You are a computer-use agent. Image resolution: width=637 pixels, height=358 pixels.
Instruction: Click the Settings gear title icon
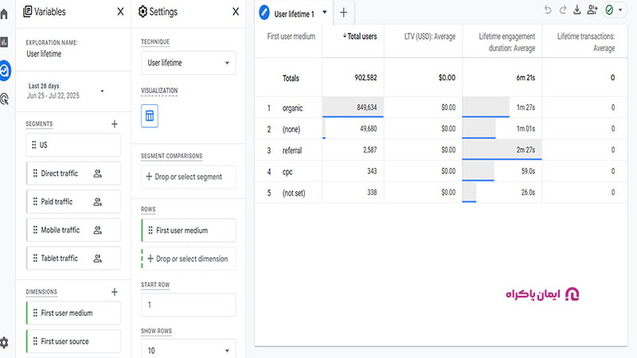coord(143,12)
